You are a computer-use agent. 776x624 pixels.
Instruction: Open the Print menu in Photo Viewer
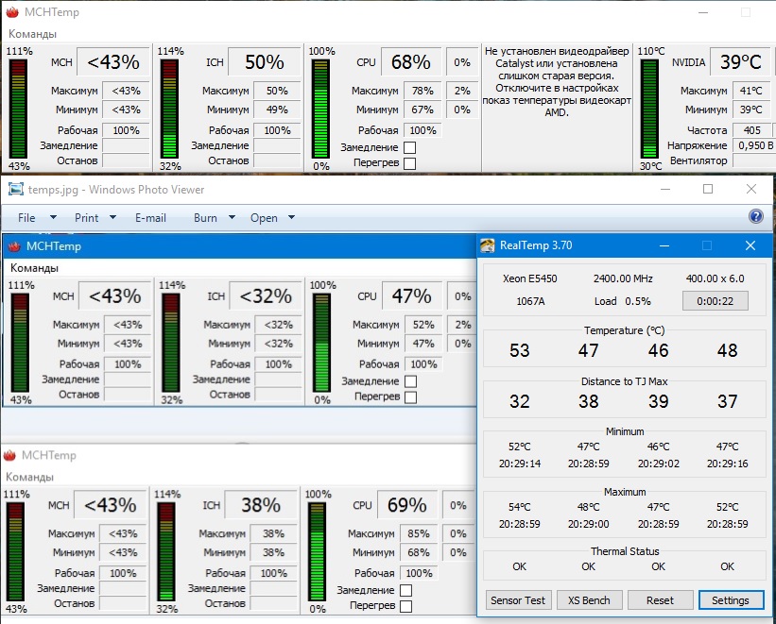[x=87, y=217]
